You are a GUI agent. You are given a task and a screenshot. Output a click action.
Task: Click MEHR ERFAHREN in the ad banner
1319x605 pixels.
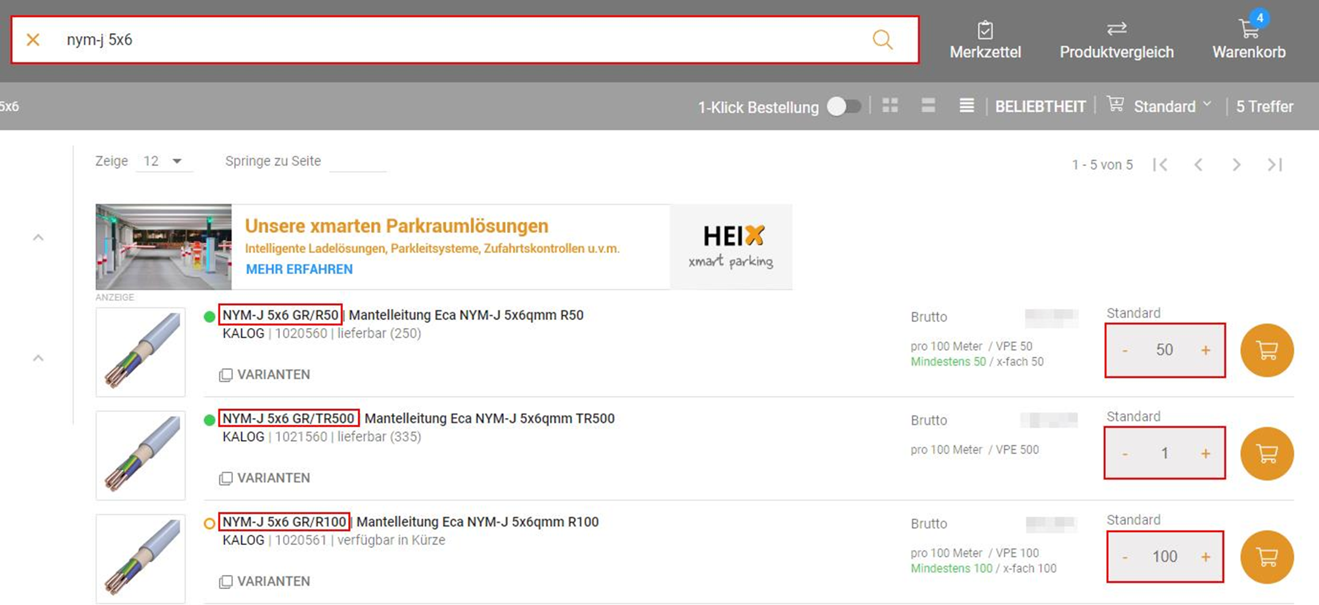pyautogui.click(x=299, y=269)
